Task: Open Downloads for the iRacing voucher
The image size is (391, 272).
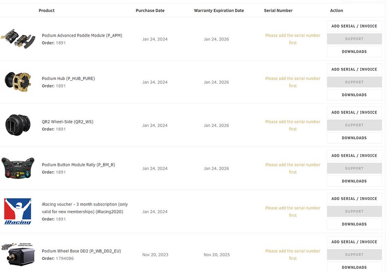Action: (x=354, y=225)
